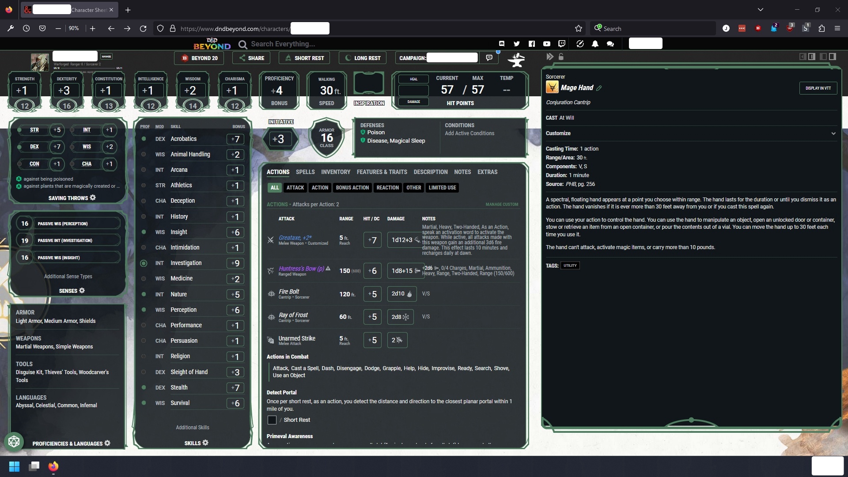Click the D&D Beyond logo
The width and height of the screenshot is (848, 477).
coord(212,44)
